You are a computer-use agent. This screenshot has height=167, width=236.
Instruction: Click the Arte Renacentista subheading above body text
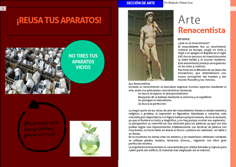coord(139,83)
